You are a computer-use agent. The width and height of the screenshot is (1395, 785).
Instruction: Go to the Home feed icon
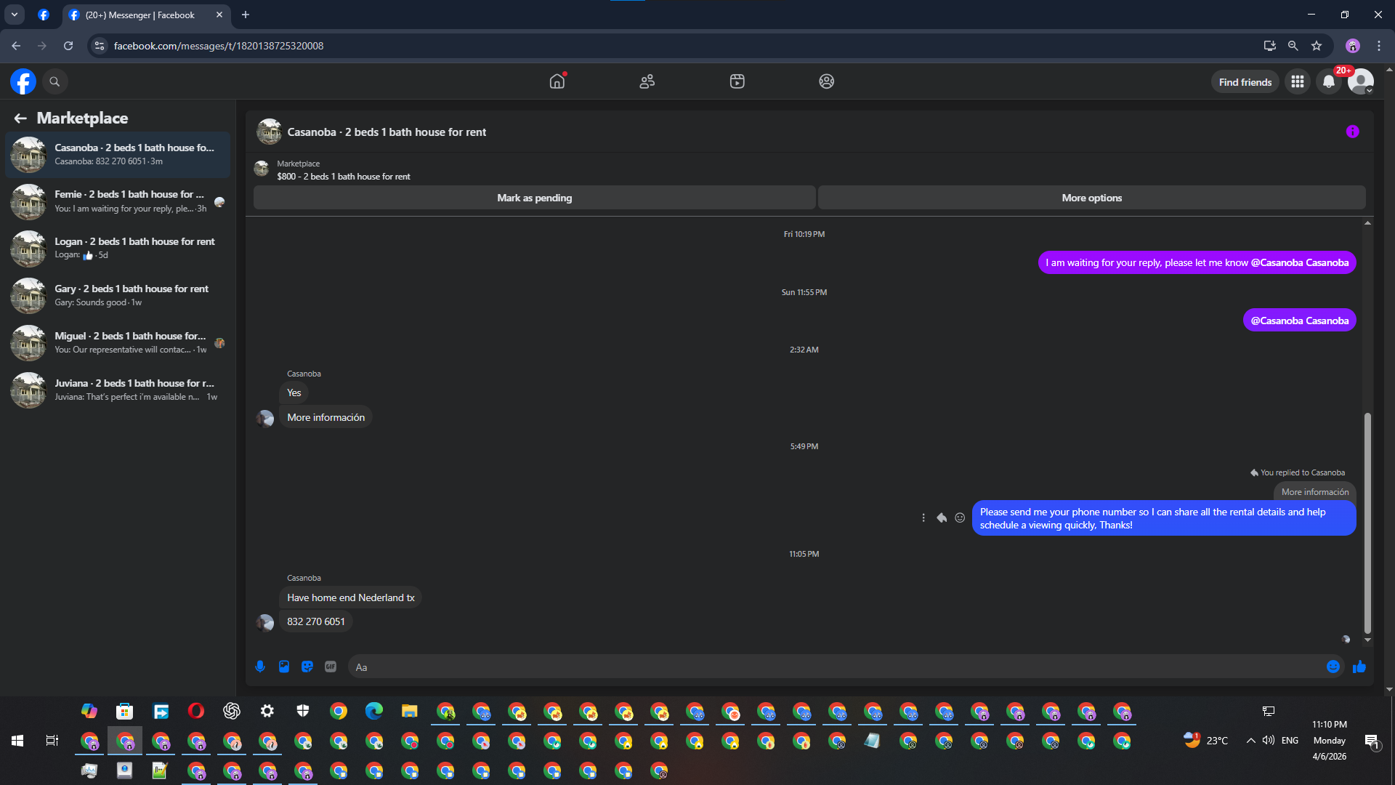pyautogui.click(x=557, y=81)
